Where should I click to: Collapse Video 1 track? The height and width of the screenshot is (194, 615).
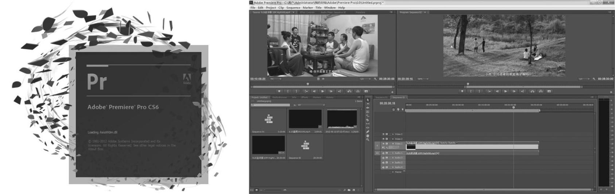(x=393, y=144)
